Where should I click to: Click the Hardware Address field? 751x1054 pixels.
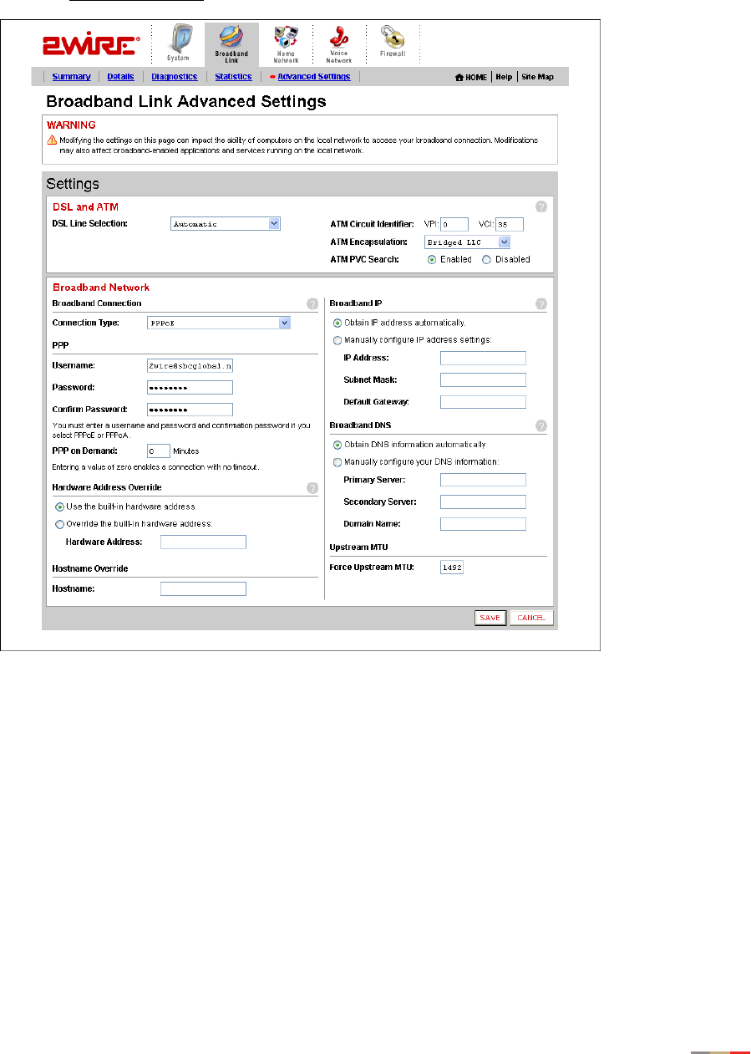click(203, 542)
